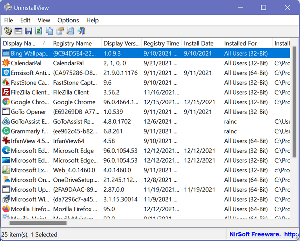Sort by the Display Name column header
Screen dimensions: 300x241
tap(26, 43)
